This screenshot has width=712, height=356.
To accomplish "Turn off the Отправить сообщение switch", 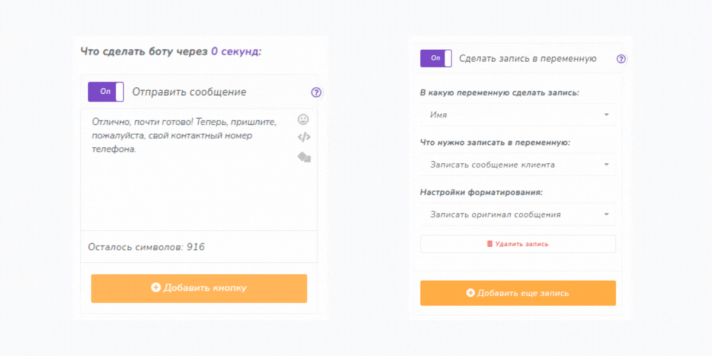I will pos(106,92).
